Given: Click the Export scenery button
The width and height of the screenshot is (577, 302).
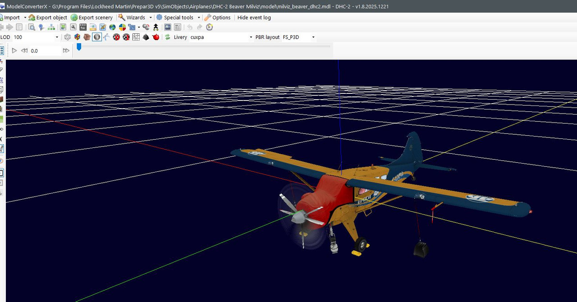Looking at the screenshot, I should pos(92,18).
